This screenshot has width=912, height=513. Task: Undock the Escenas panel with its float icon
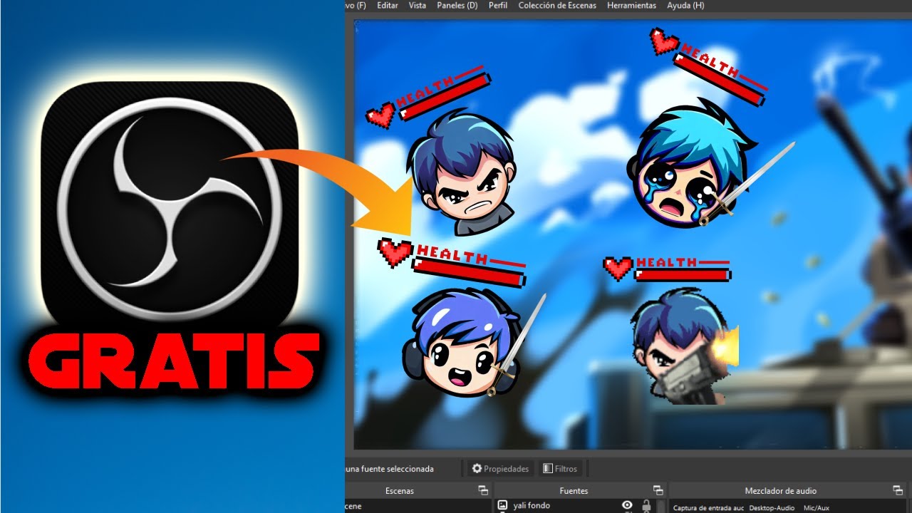pos(483,490)
